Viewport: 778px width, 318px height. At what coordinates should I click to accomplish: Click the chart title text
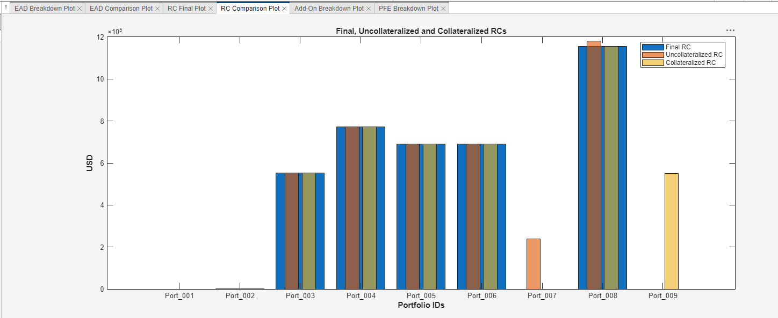pyautogui.click(x=422, y=31)
